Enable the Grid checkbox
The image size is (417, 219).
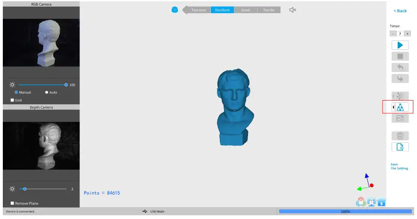click(x=12, y=100)
